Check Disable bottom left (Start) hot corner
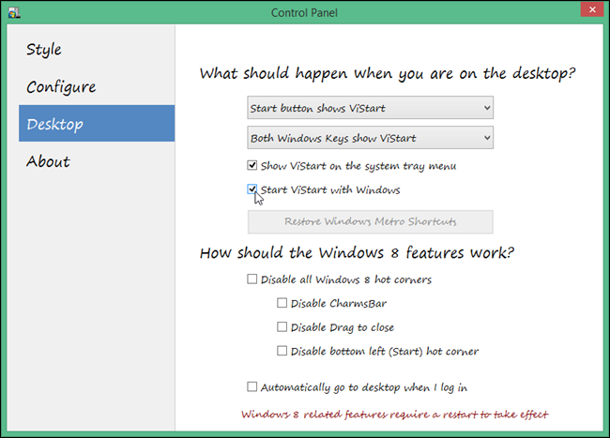The width and height of the screenshot is (610, 438). [282, 351]
